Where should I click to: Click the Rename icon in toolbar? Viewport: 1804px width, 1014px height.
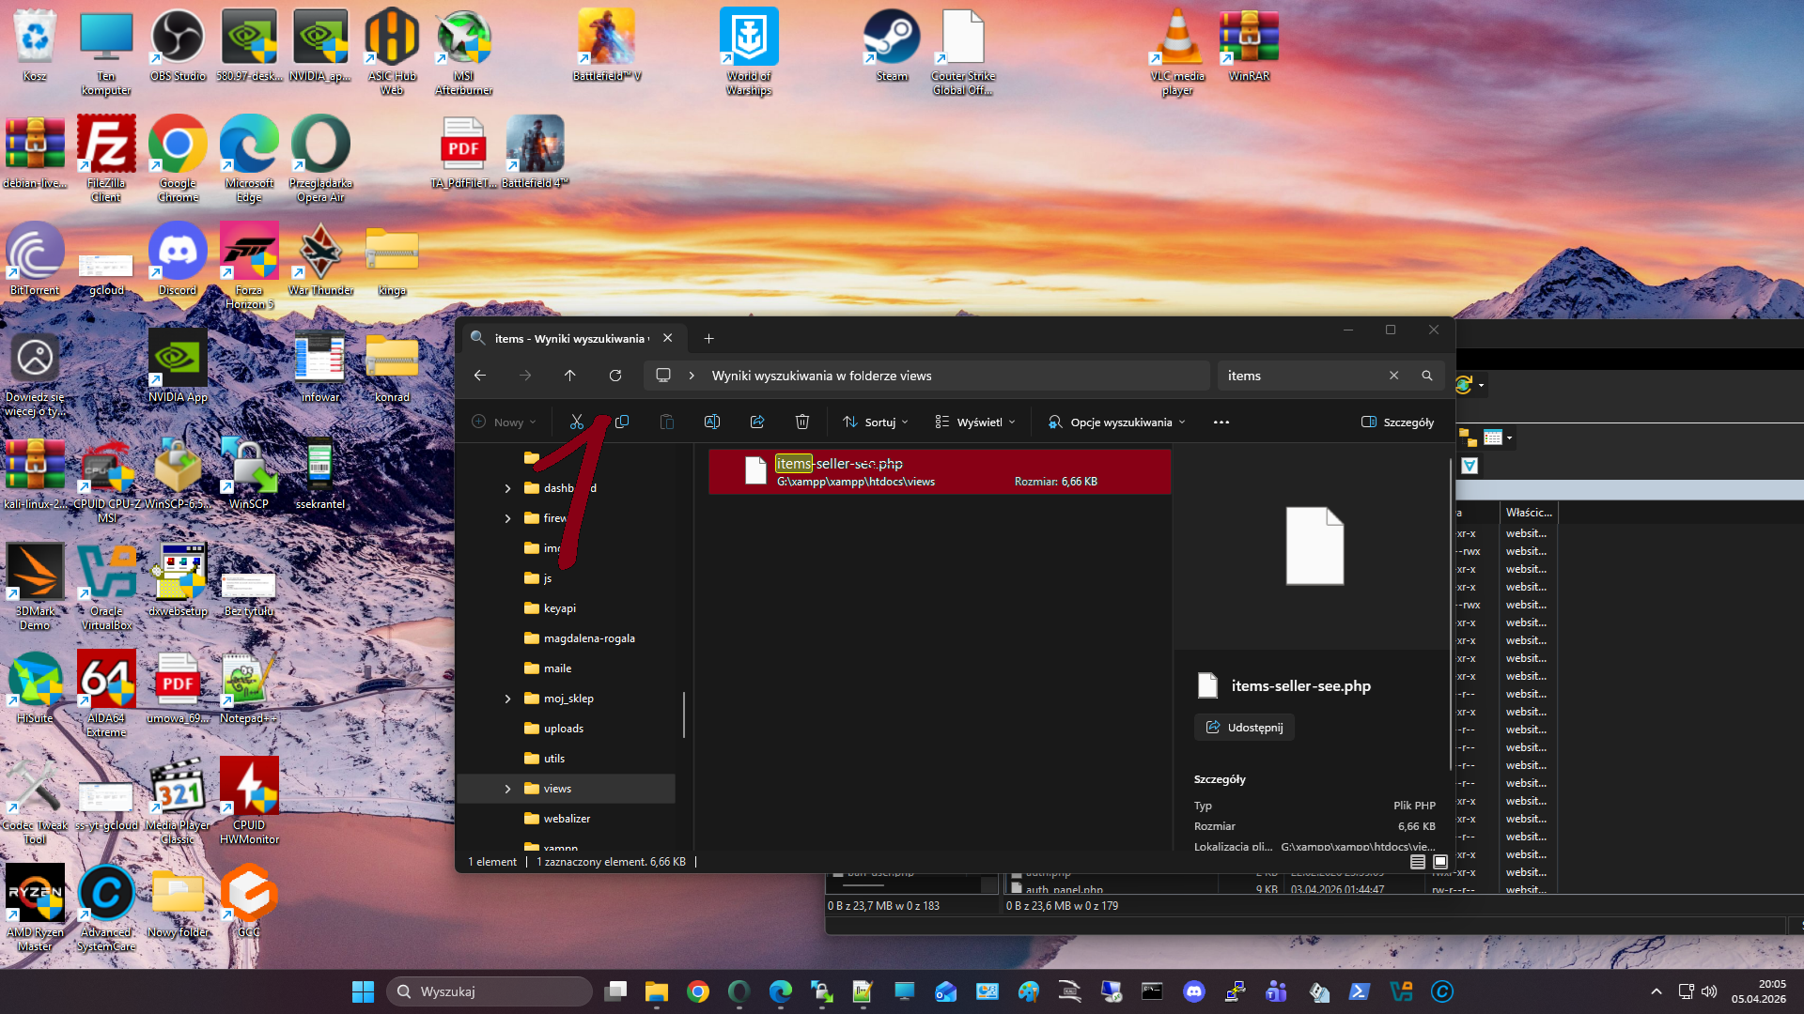coord(712,422)
